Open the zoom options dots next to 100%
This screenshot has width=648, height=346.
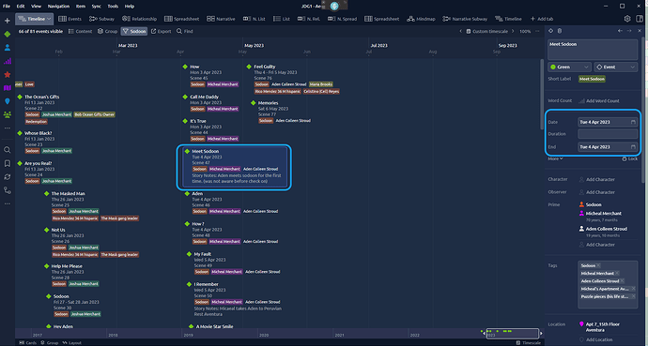tap(537, 31)
